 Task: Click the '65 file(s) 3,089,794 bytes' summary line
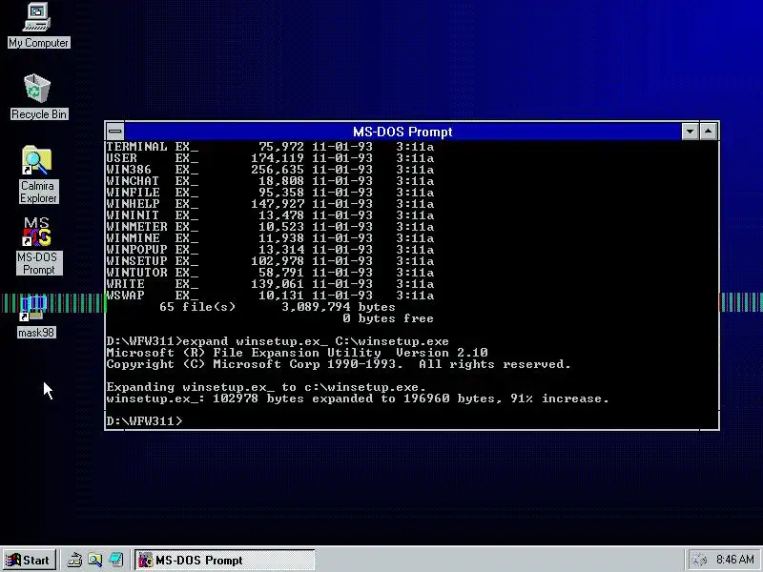point(278,307)
